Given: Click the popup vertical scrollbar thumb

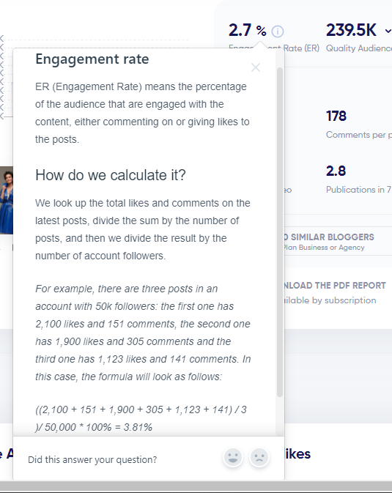Looking at the screenshot, I should [x=280, y=232].
